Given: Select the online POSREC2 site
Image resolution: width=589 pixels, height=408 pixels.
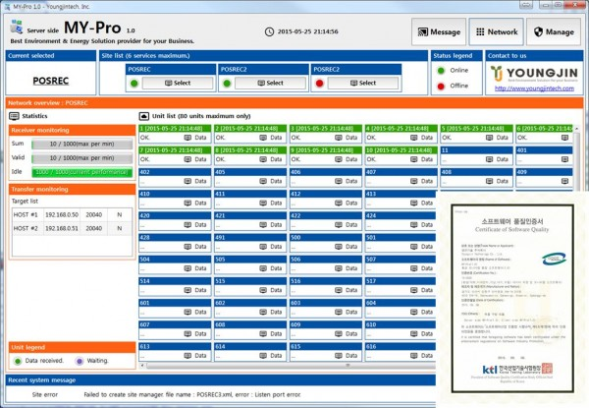Looking at the screenshot, I should point(271,84).
